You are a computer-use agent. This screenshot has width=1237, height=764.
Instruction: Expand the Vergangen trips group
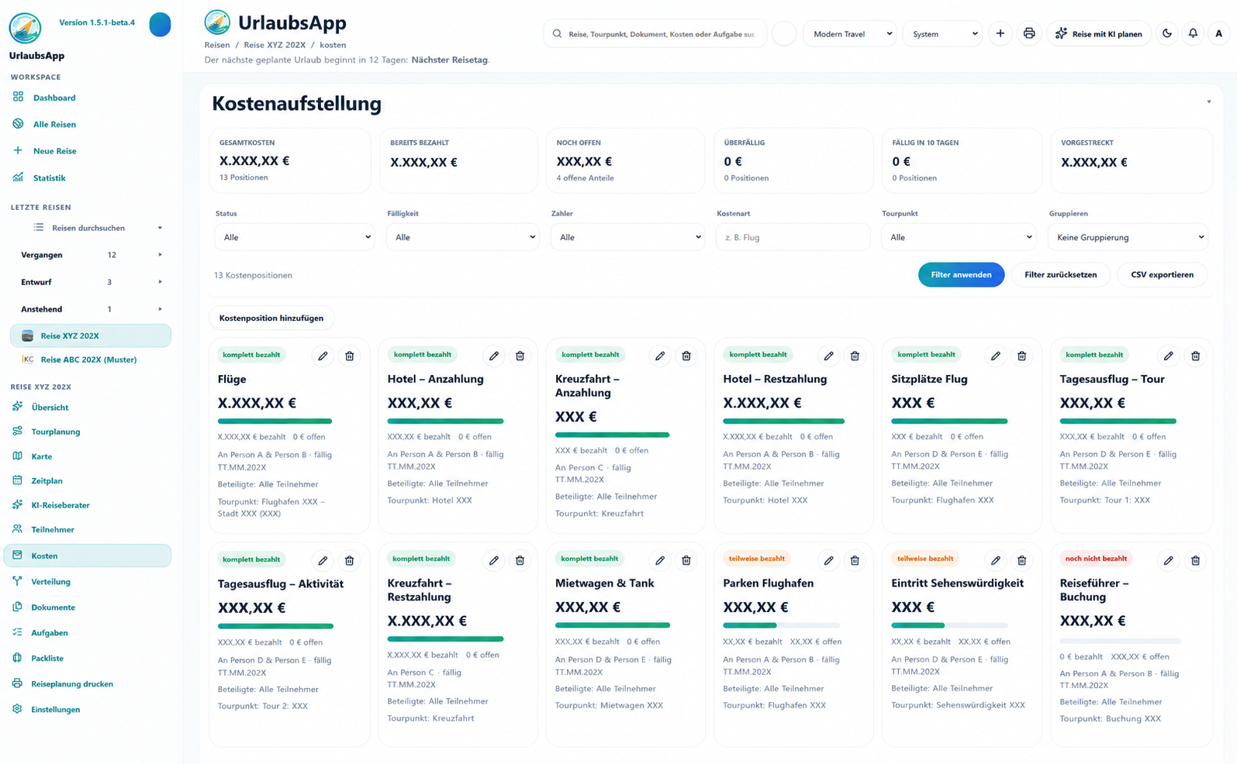pyautogui.click(x=160, y=255)
